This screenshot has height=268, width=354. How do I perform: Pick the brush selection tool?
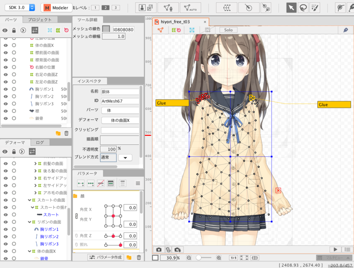click(315, 8)
